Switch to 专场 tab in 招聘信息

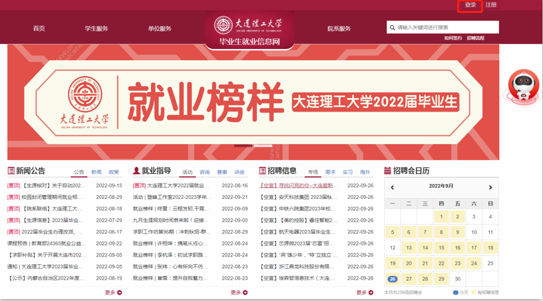(x=313, y=172)
